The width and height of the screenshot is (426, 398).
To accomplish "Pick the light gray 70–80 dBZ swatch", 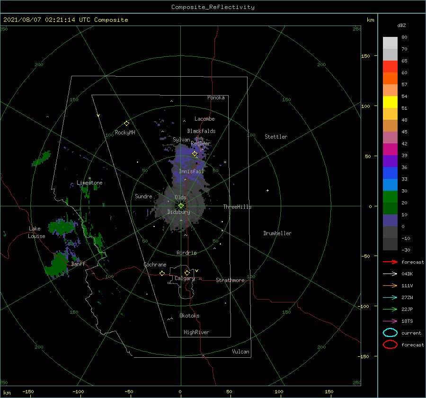I will point(390,43).
